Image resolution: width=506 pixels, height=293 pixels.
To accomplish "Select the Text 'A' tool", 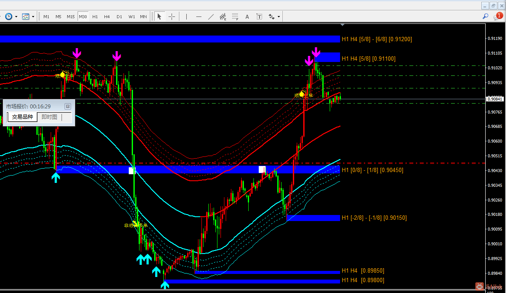I will [x=247, y=16].
